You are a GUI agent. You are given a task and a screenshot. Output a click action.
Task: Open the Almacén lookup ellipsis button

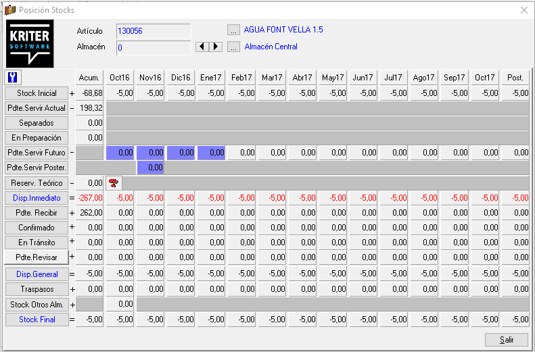[x=233, y=47]
